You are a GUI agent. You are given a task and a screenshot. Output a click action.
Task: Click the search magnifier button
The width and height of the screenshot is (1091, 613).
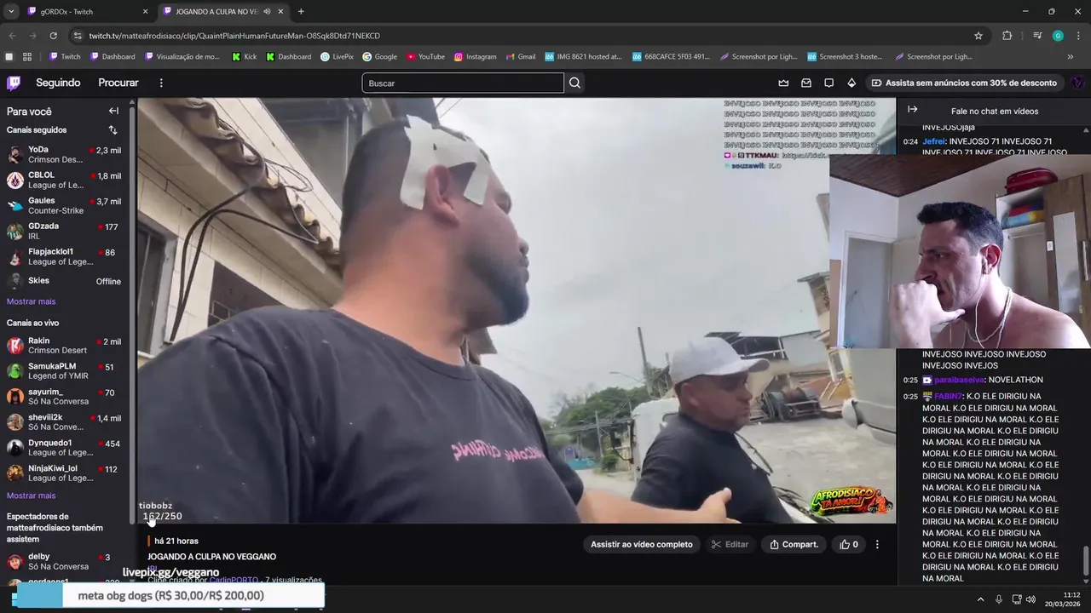575,83
